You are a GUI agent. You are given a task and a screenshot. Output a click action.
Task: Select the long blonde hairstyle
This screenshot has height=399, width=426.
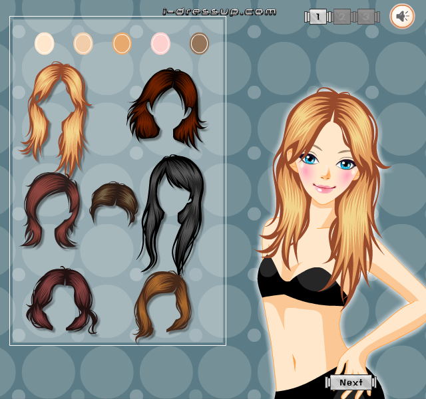pos(56,117)
